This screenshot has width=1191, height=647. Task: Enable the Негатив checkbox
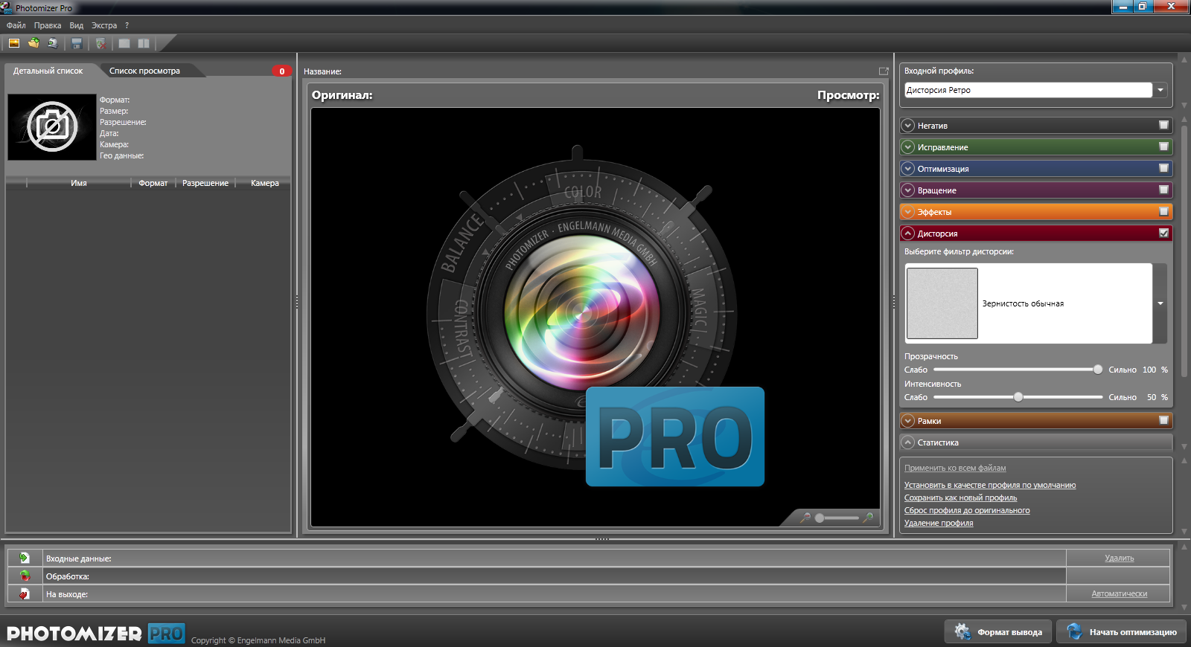click(x=1163, y=125)
